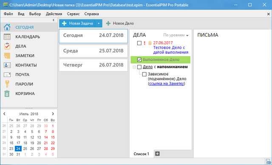Open the По уровням sort dropdown

[x=176, y=35]
